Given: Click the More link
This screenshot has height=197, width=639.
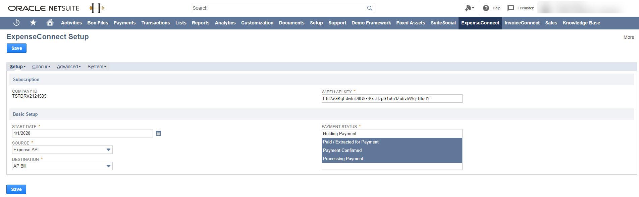Looking at the screenshot, I should tap(629, 37).
